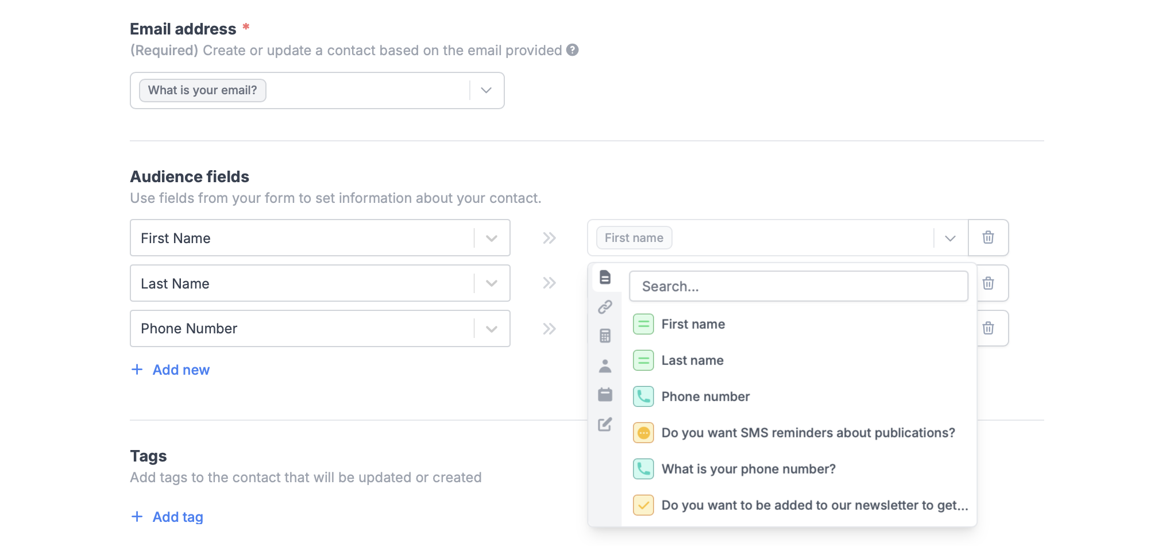Open the link variables icon in sidebar
This screenshot has width=1174, height=546.
click(x=605, y=307)
